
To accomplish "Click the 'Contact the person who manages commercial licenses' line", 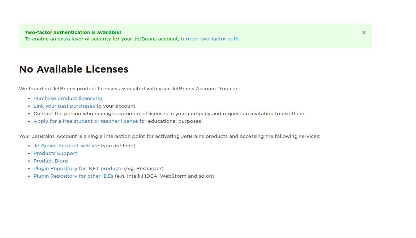I will (169, 114).
